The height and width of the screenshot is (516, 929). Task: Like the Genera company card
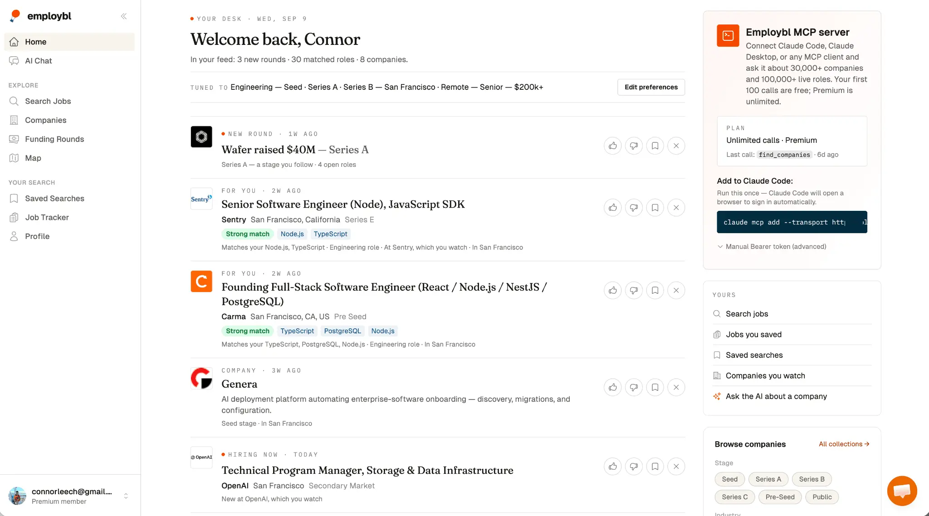pos(613,388)
